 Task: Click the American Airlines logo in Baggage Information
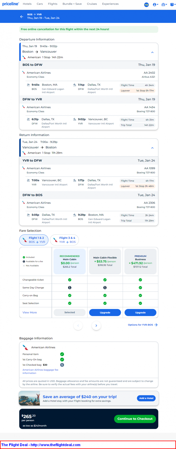pyautogui.click(x=25, y=347)
